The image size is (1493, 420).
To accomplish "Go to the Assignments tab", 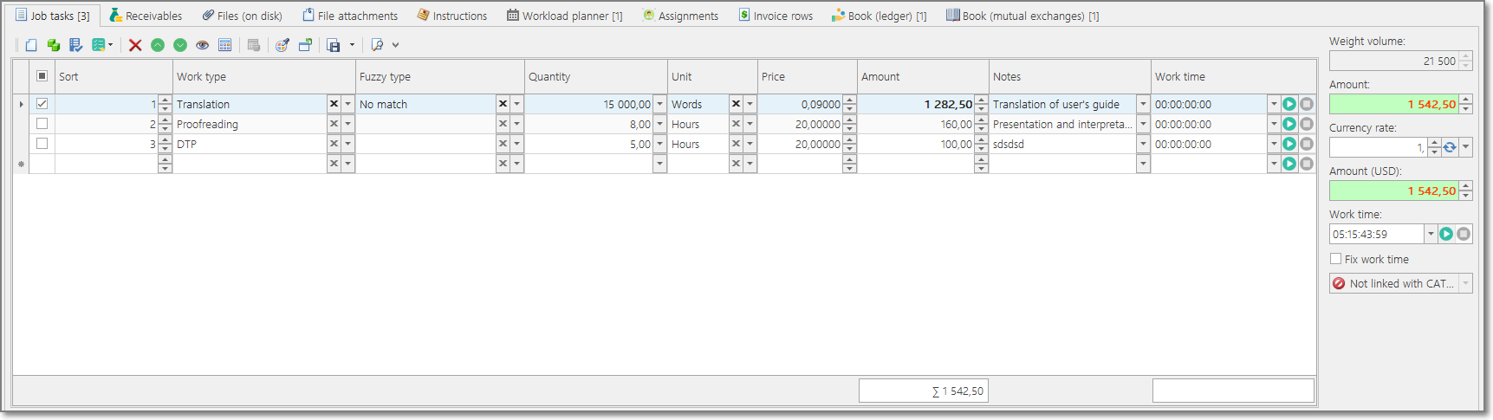I will click(x=680, y=16).
